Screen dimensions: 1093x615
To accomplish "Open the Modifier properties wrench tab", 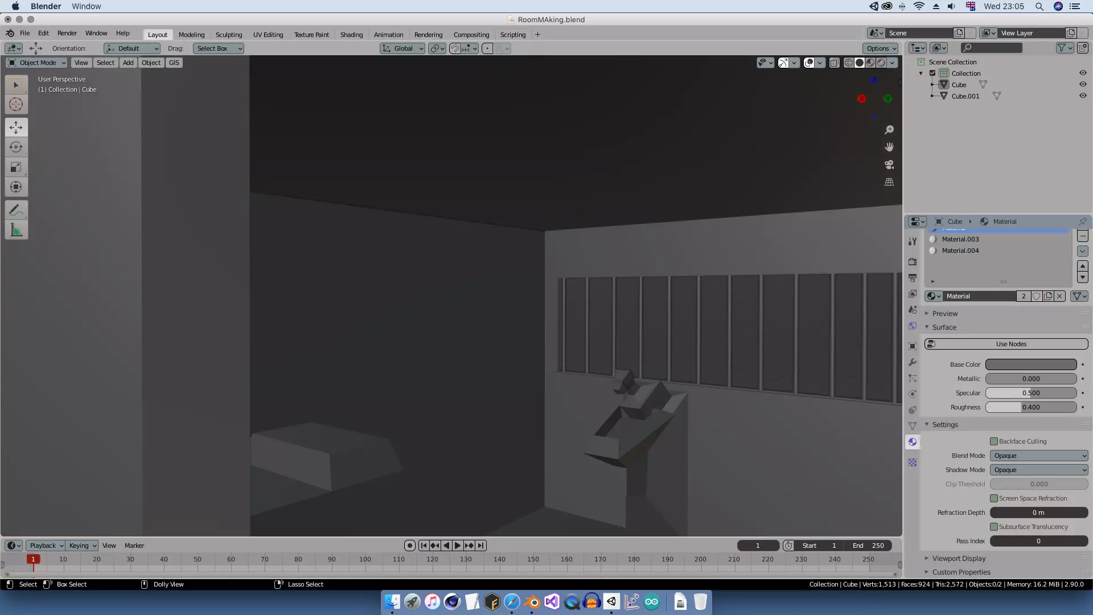I will 913,362.
